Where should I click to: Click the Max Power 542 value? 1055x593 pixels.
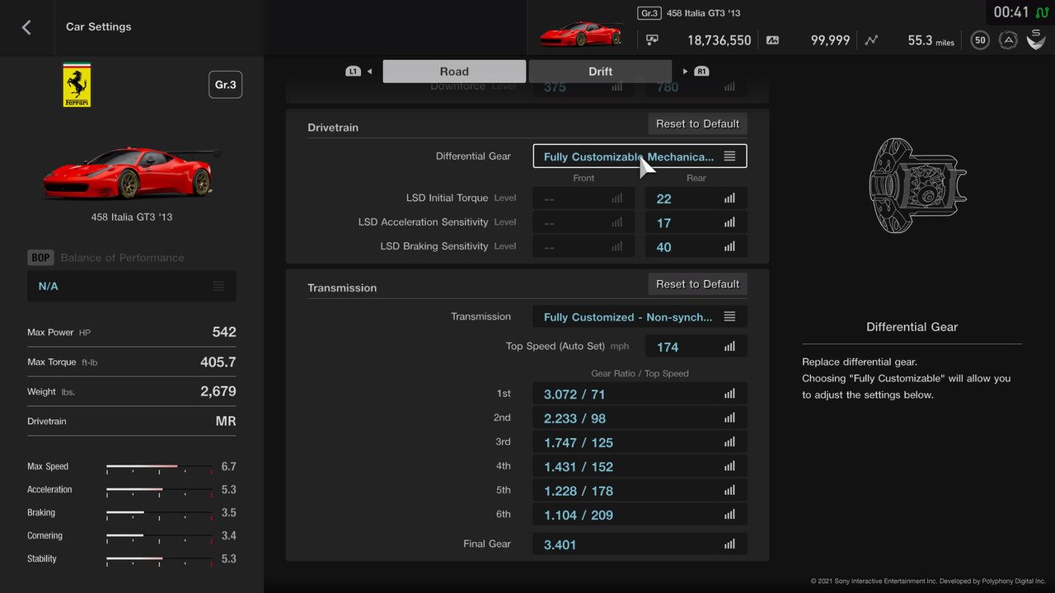tap(224, 333)
